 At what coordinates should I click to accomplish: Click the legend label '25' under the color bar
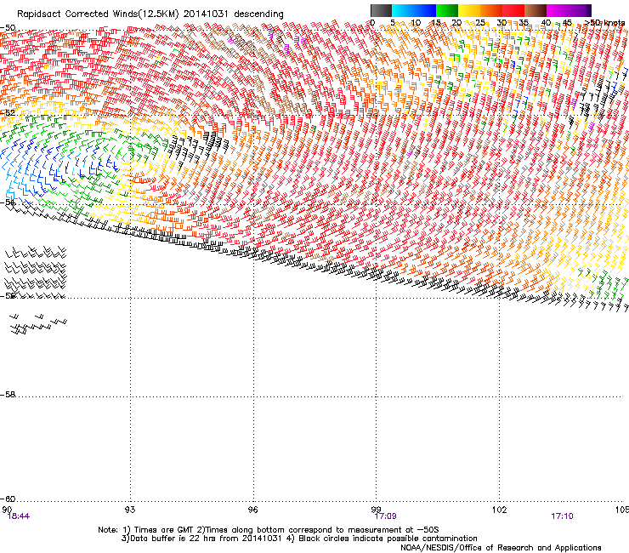(480, 23)
